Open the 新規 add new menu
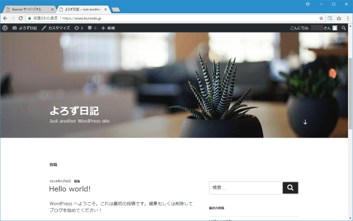Screen dimensions: 353x221 (x=108, y=28)
